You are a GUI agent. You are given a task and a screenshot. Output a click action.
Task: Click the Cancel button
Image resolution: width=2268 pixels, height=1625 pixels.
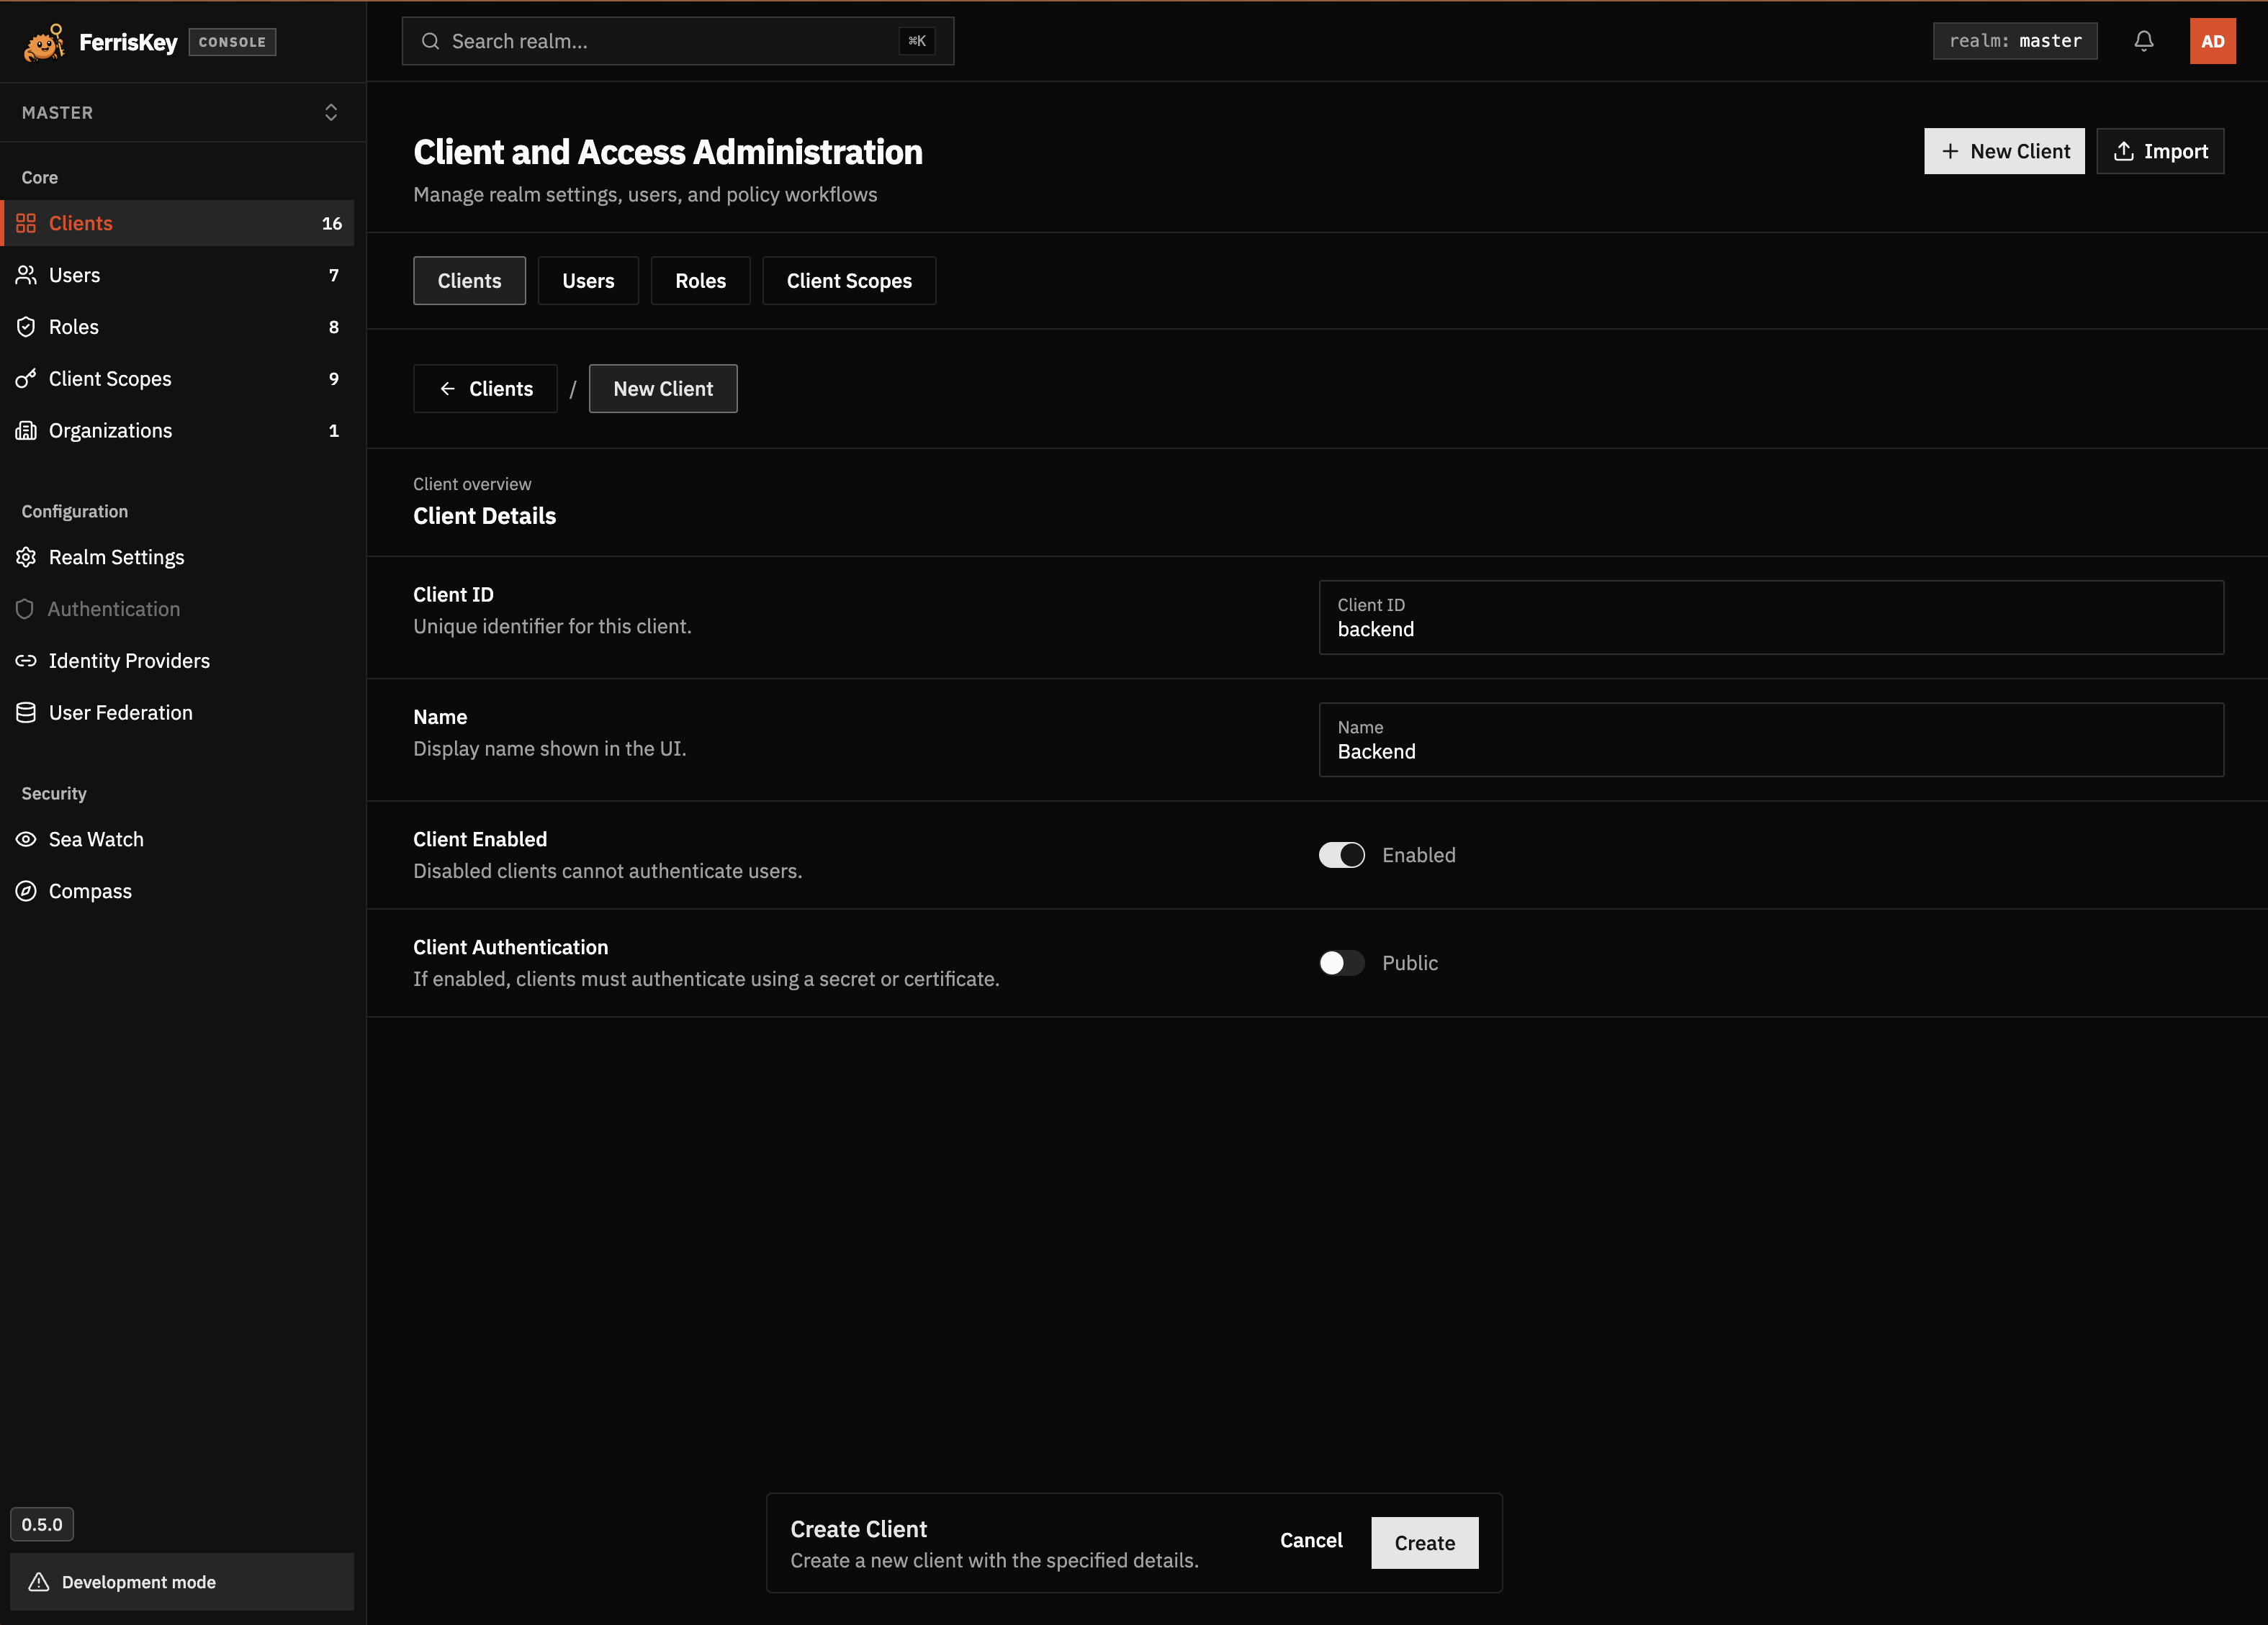(1311, 1541)
